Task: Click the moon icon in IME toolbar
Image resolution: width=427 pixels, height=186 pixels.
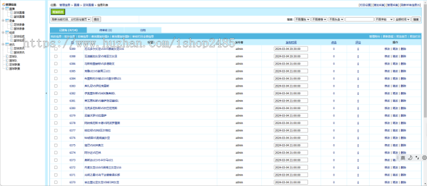Action: (x=410, y=158)
